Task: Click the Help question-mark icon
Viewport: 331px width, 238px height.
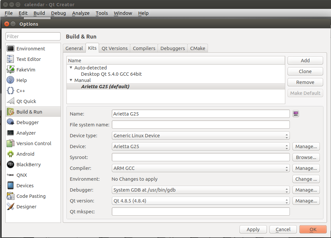Action: (x=10, y=80)
